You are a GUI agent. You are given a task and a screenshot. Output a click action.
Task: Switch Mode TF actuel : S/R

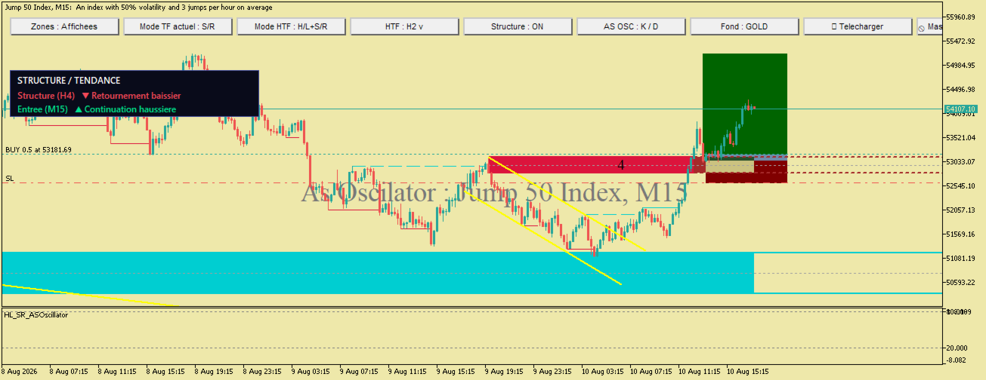[x=178, y=26]
